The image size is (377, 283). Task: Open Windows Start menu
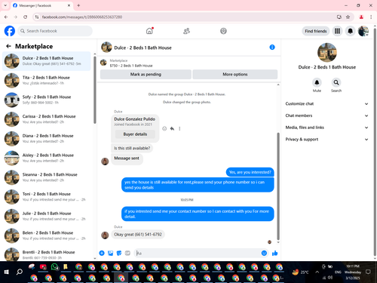tap(7, 272)
